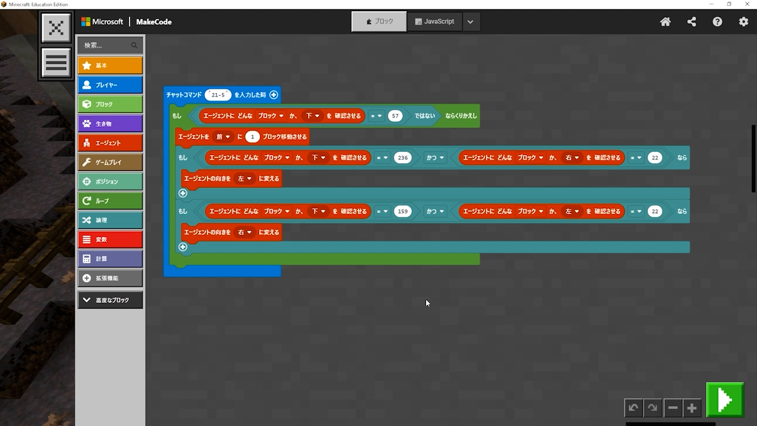Open the Help question mark icon
This screenshot has width=757, height=426.
point(717,22)
